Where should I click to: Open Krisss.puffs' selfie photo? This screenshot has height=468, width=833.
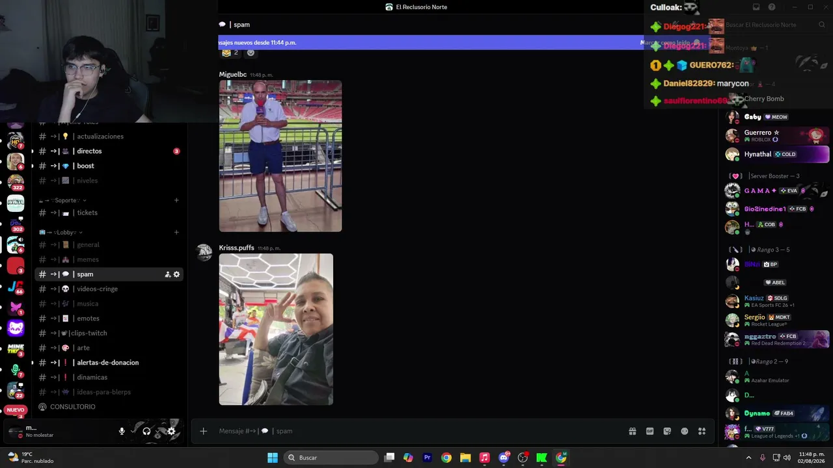[276, 330]
